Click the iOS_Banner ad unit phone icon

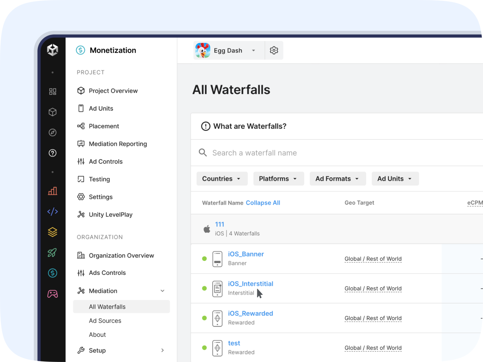pyautogui.click(x=217, y=259)
